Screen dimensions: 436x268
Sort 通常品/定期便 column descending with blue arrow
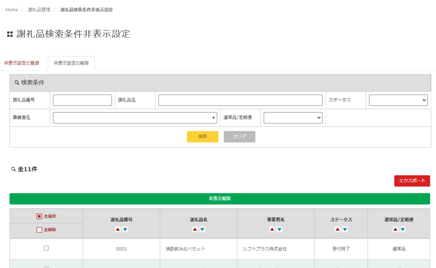403,229
